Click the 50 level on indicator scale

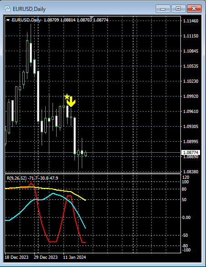184,200
